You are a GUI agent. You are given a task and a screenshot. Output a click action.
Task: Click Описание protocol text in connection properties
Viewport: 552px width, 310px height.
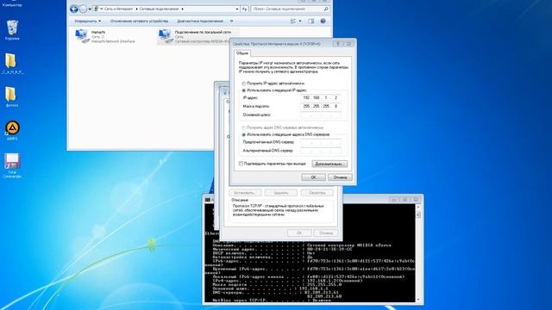pos(279,210)
